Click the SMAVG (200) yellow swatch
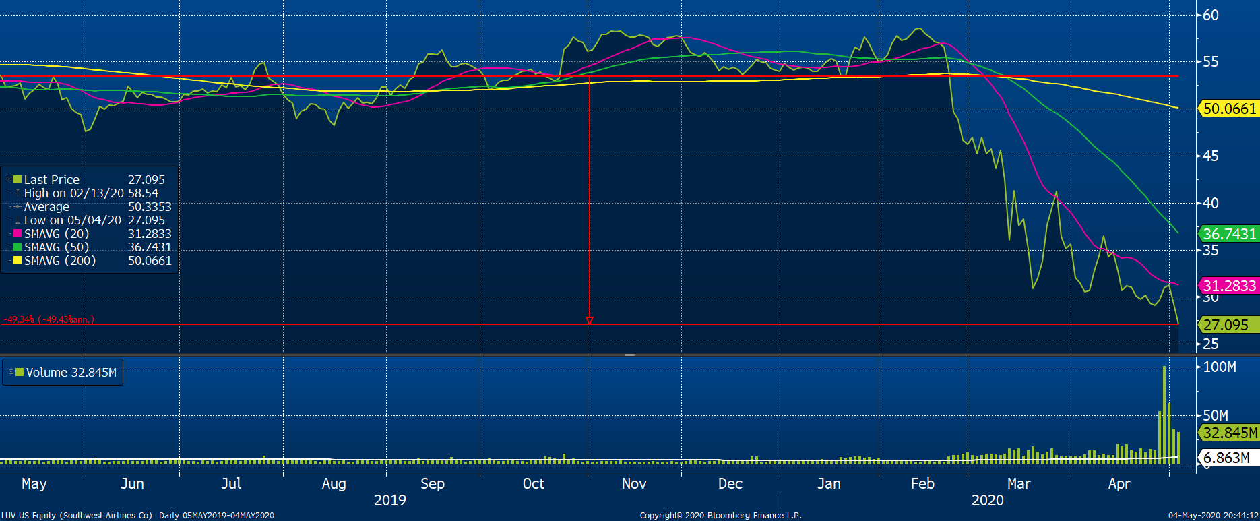 [18, 260]
